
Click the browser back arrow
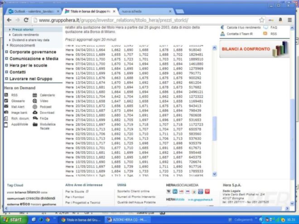coord(10,20)
